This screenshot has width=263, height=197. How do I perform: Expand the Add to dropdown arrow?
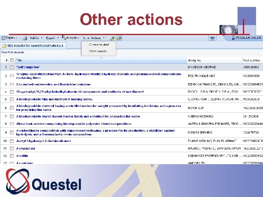pyautogui.click(x=42, y=38)
